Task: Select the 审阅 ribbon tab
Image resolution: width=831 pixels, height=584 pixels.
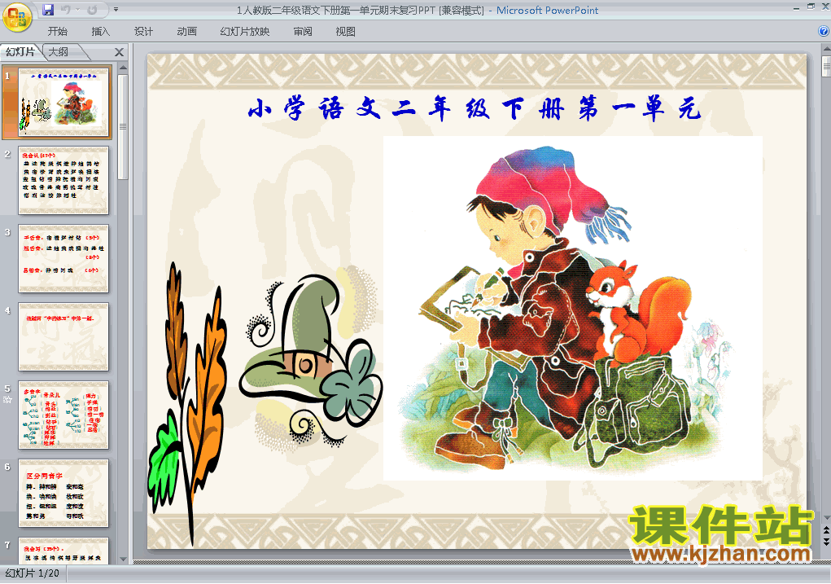Action: (x=303, y=32)
